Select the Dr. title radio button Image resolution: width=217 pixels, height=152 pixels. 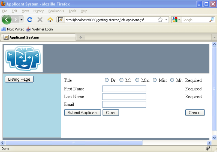(x=107, y=80)
